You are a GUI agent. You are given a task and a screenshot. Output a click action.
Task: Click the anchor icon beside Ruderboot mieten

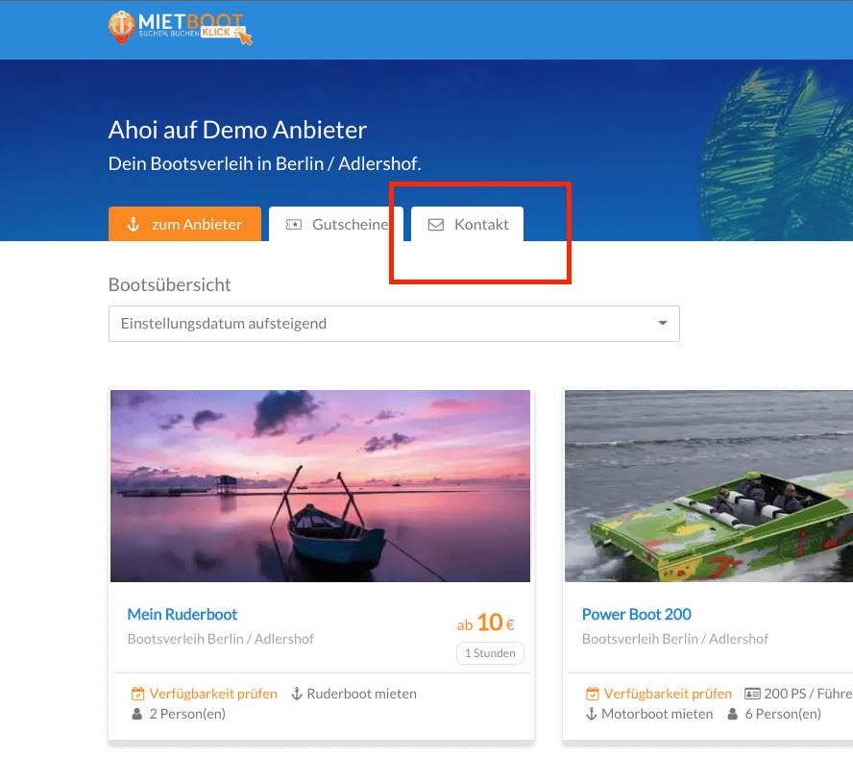pos(297,694)
